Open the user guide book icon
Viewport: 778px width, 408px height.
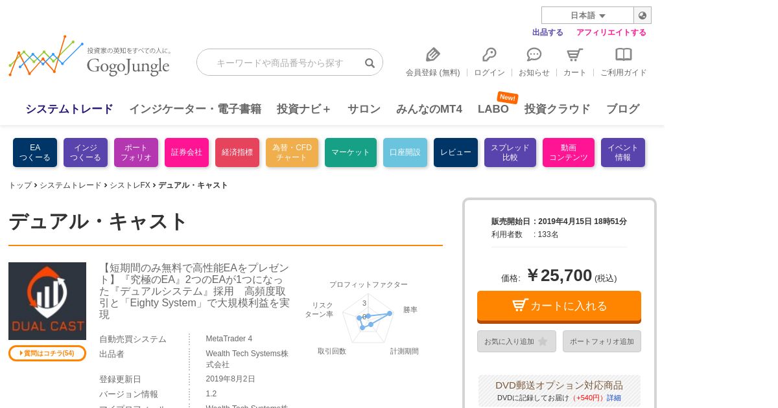point(623,54)
